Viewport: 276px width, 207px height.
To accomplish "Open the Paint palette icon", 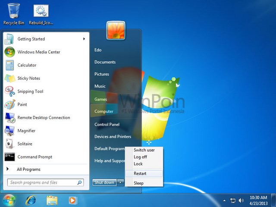I will click(x=10, y=104).
